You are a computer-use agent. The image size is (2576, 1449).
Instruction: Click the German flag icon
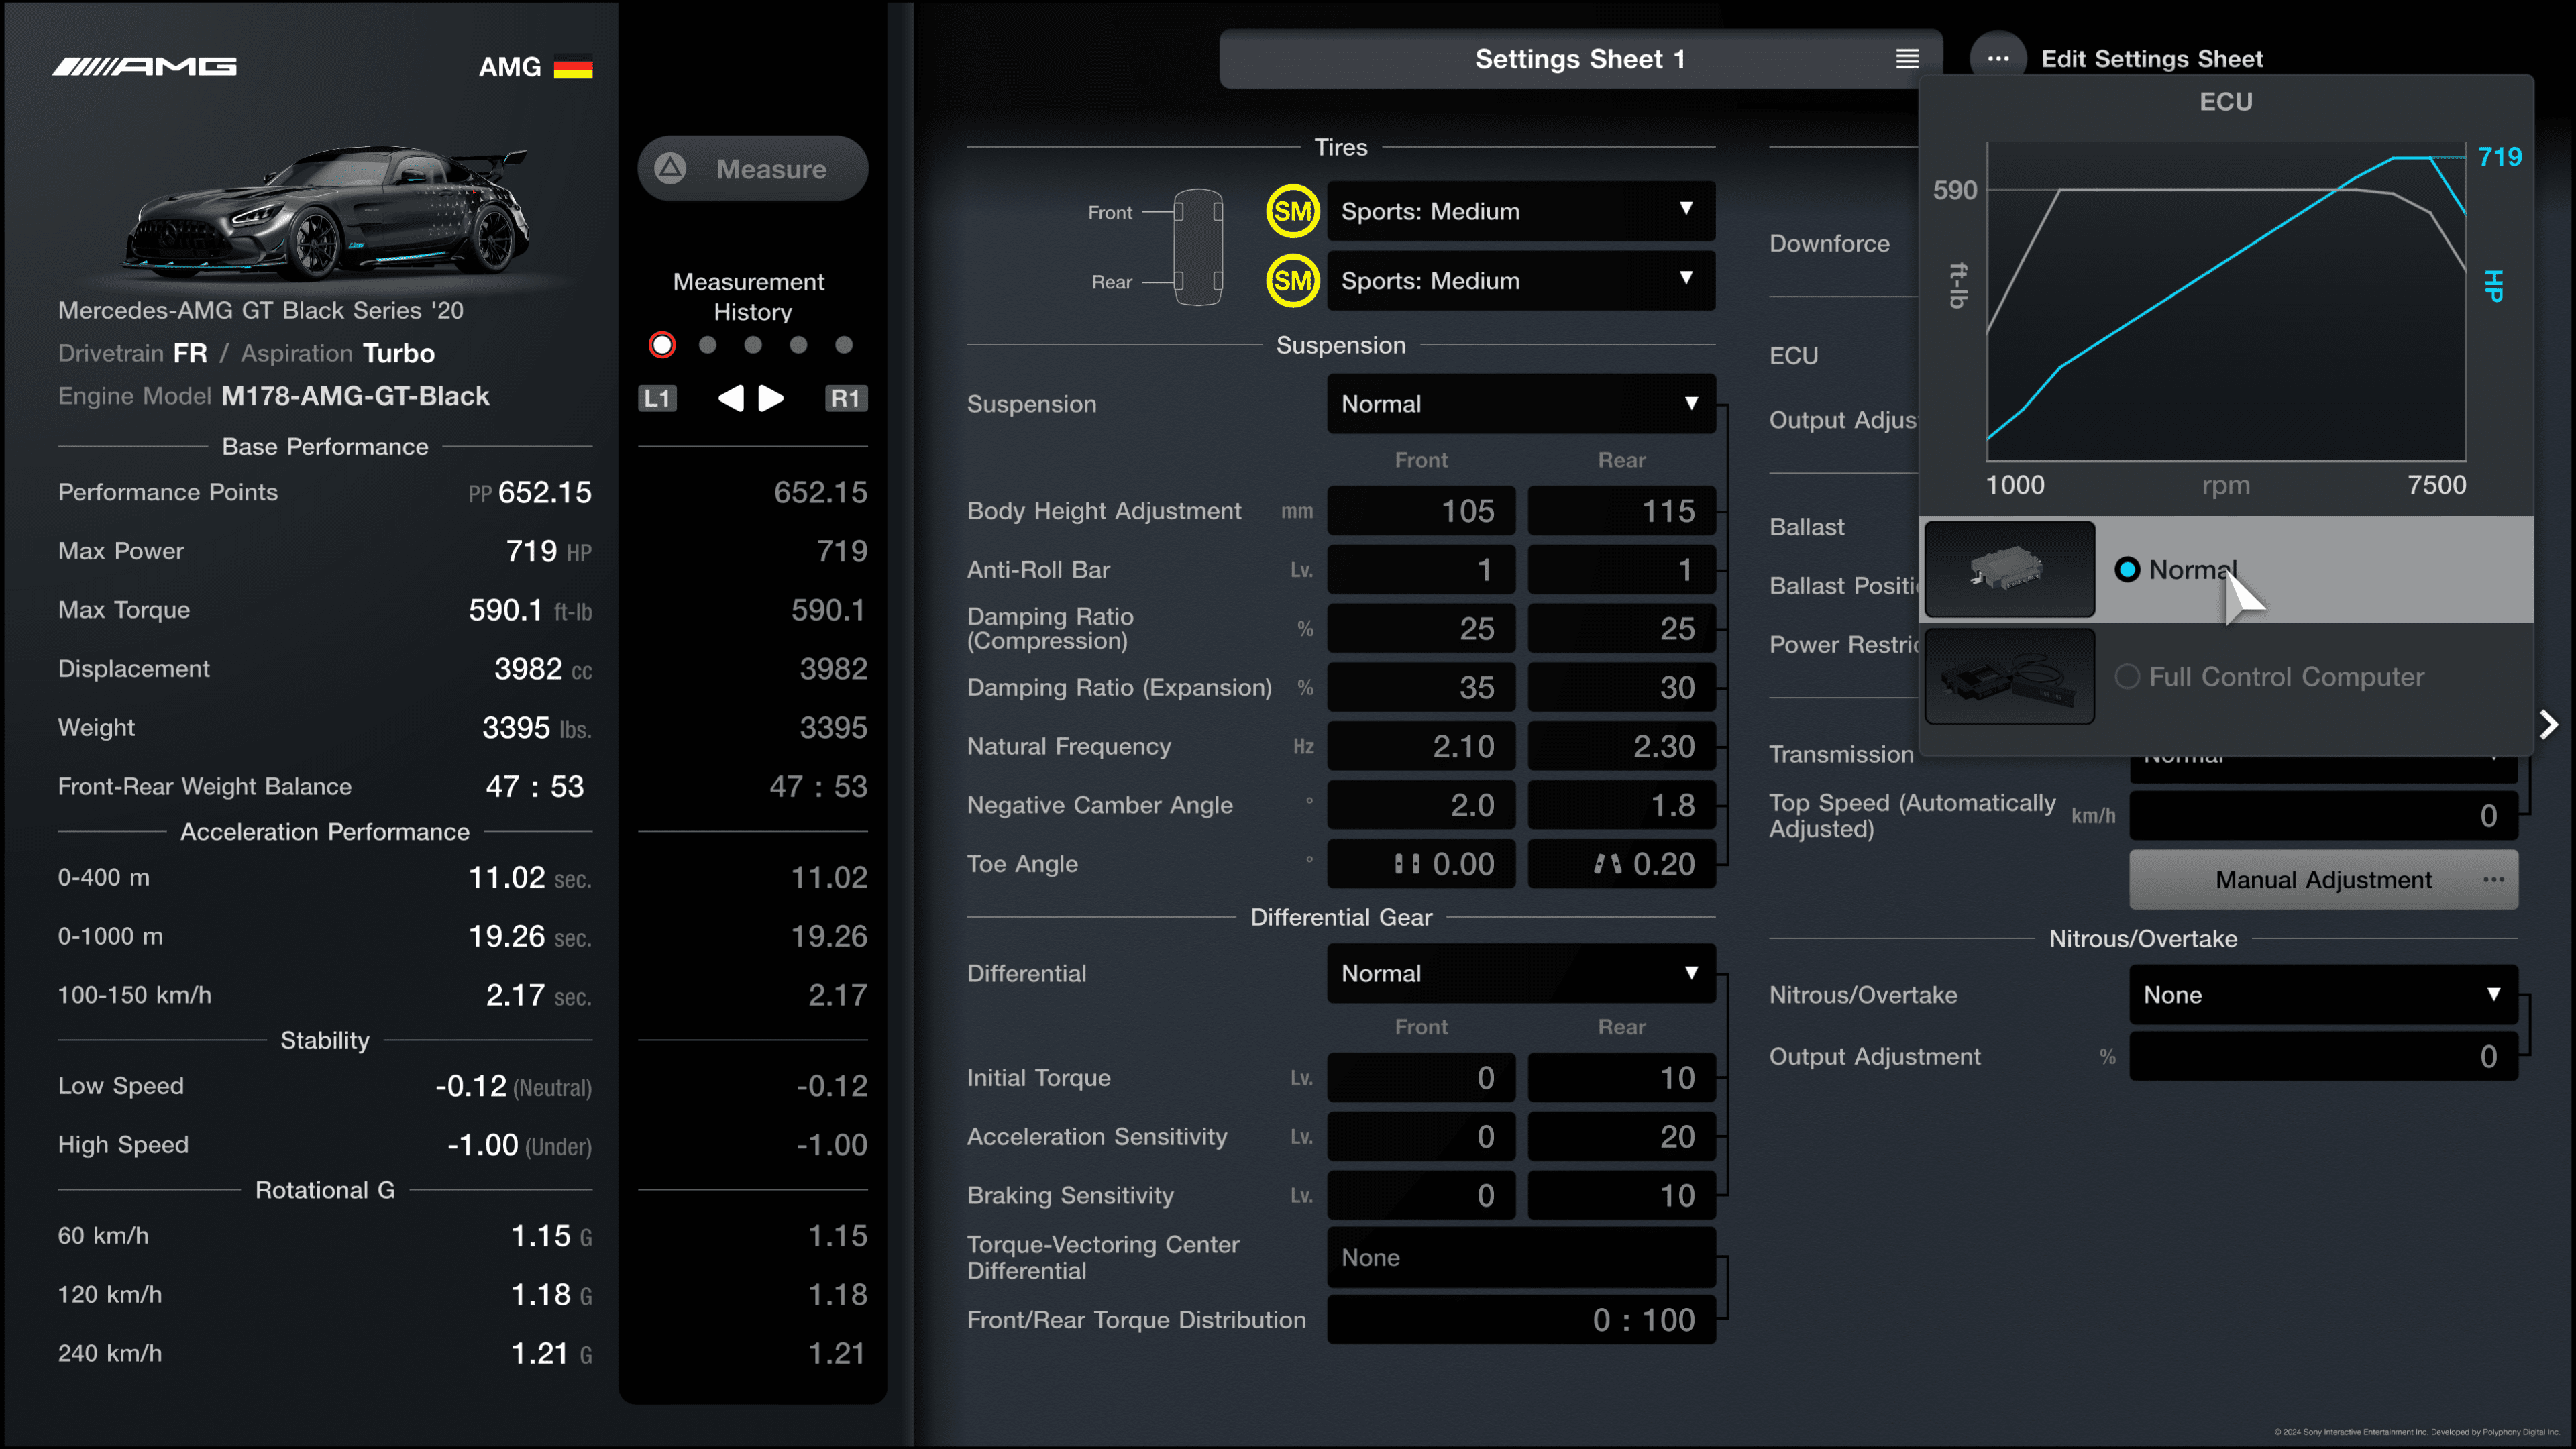click(573, 67)
